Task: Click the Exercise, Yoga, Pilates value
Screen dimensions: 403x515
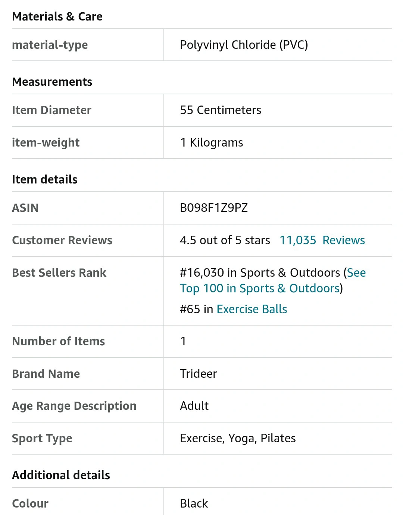Action: tap(238, 438)
